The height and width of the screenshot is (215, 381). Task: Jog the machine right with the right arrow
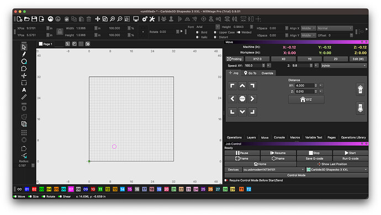pyautogui.click(x=252, y=99)
